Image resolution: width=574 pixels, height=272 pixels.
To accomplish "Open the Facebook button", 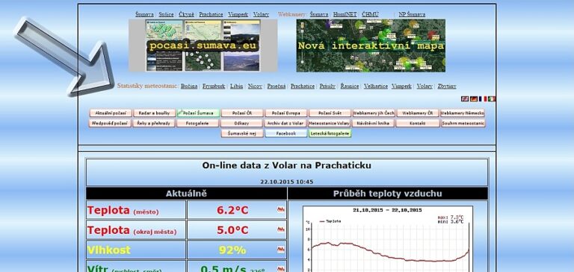I will click(286, 133).
